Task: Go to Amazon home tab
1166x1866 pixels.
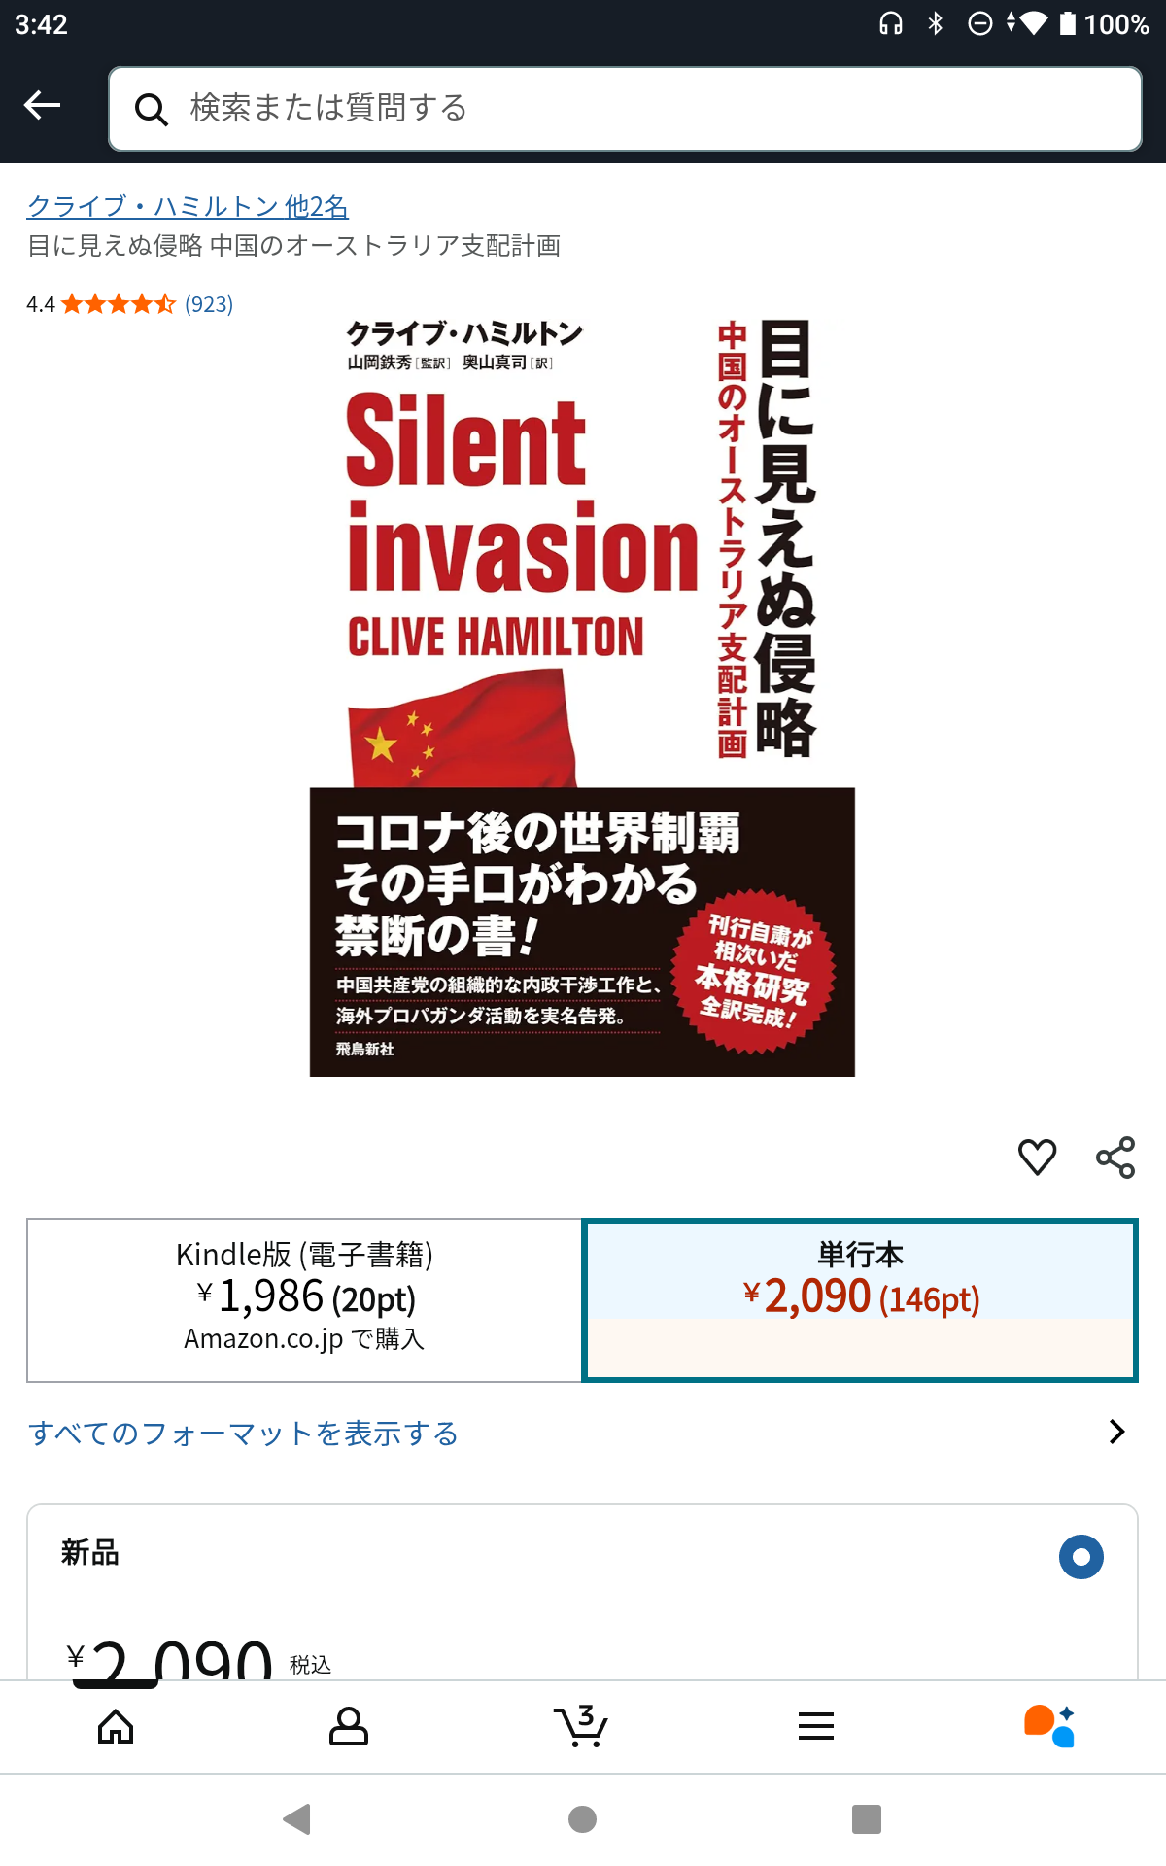Action: point(116,1727)
